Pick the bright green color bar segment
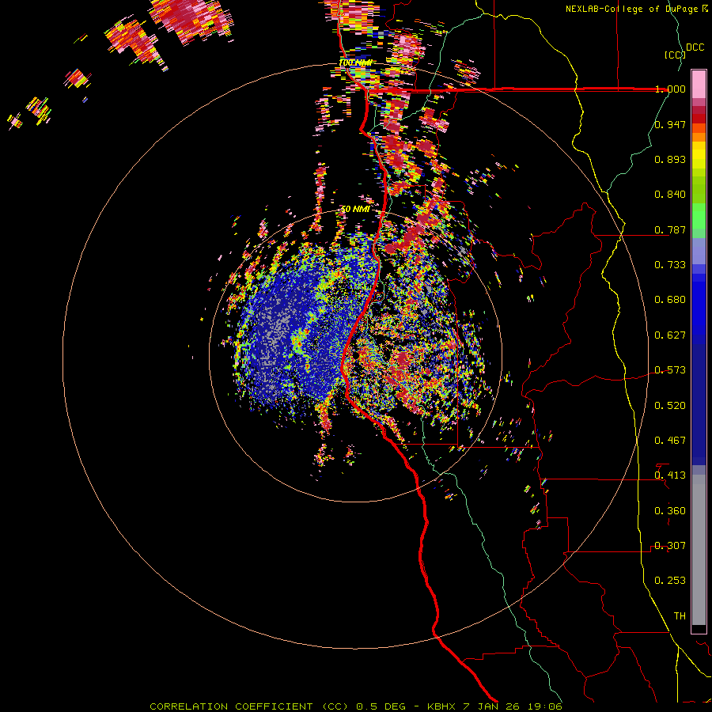The height and width of the screenshot is (712, 712). click(699, 216)
